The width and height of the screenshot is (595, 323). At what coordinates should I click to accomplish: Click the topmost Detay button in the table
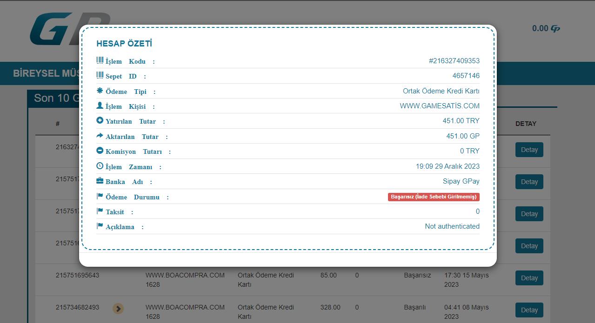529,150
